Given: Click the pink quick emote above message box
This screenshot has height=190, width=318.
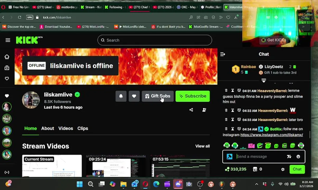Looking at the screenshot, I should click(x=251, y=145).
